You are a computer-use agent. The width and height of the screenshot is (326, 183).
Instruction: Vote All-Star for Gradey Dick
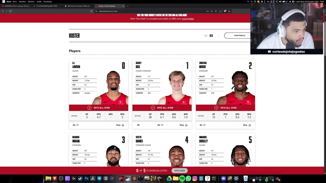point(162,108)
